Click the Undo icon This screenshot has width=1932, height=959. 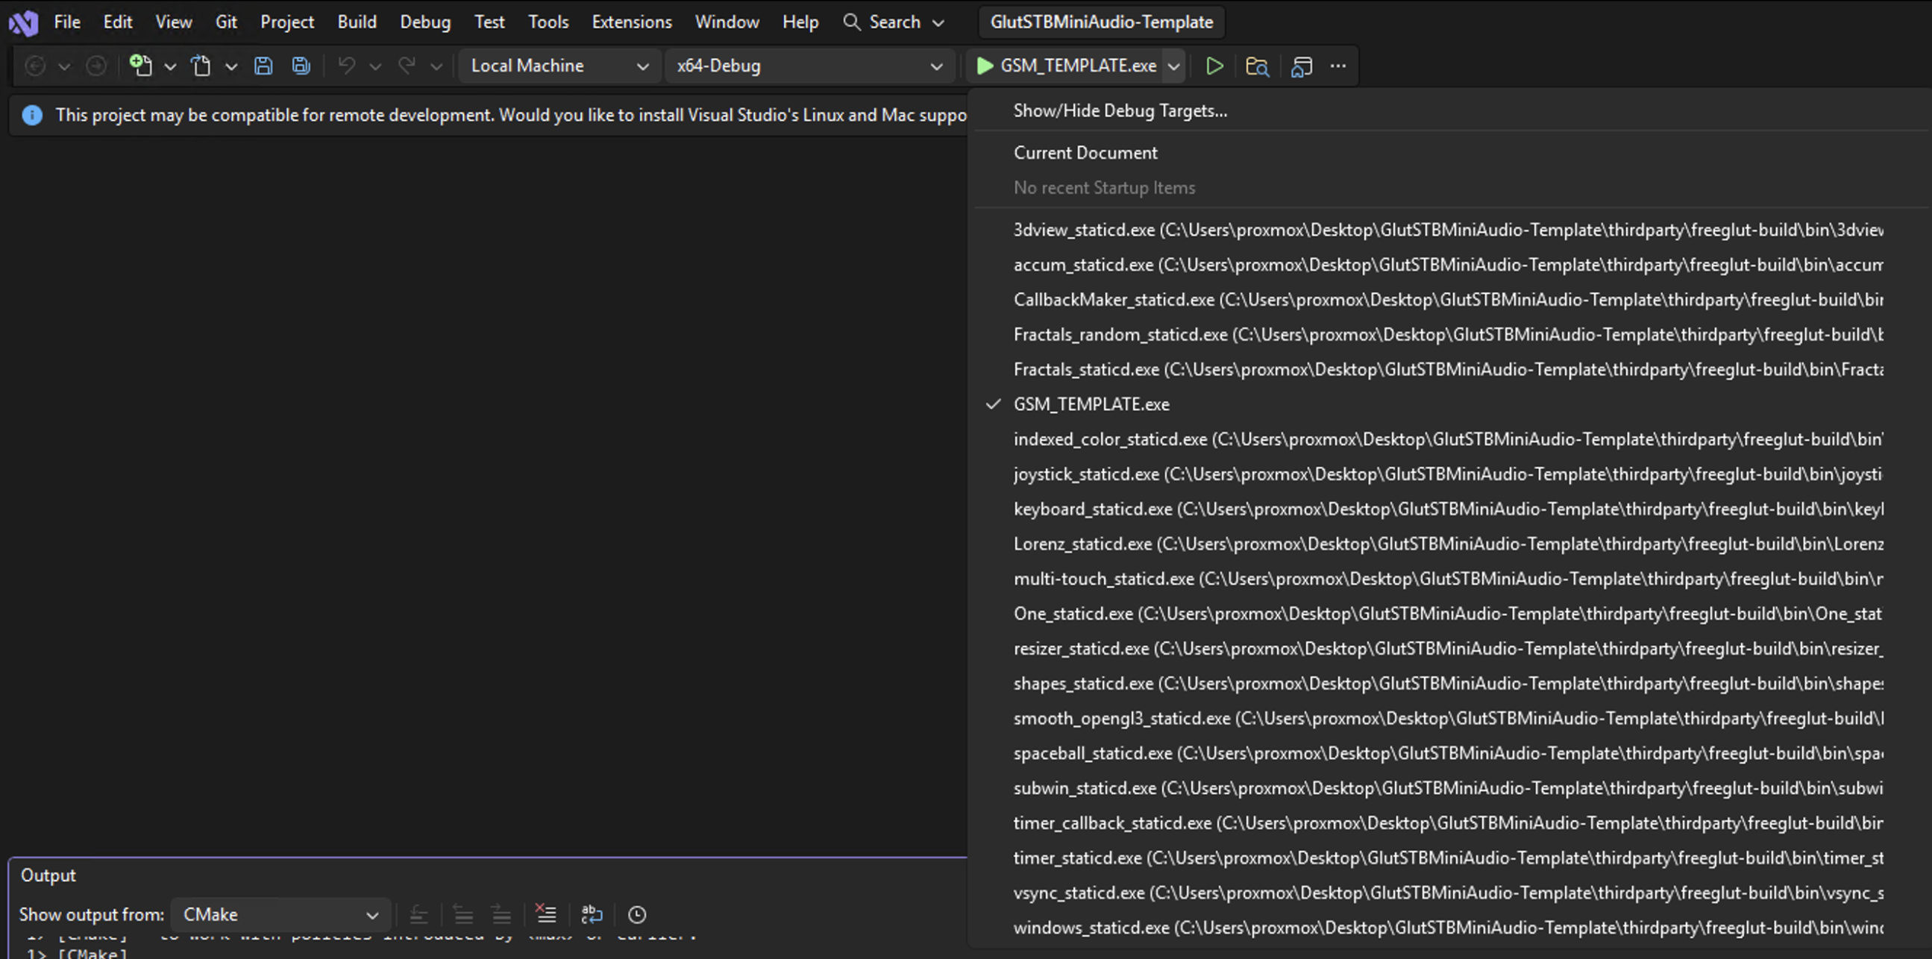point(346,65)
